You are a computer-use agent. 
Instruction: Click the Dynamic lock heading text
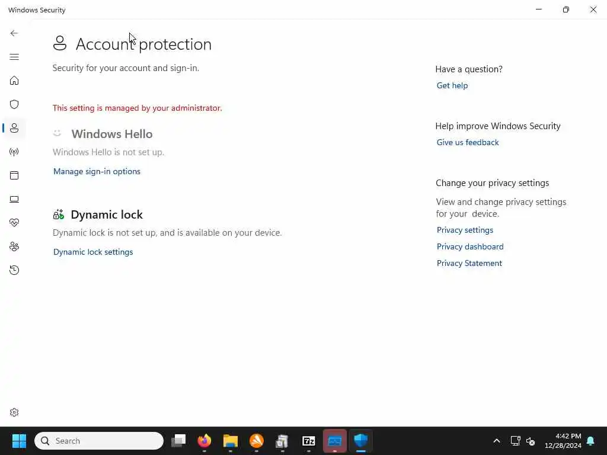[107, 214]
